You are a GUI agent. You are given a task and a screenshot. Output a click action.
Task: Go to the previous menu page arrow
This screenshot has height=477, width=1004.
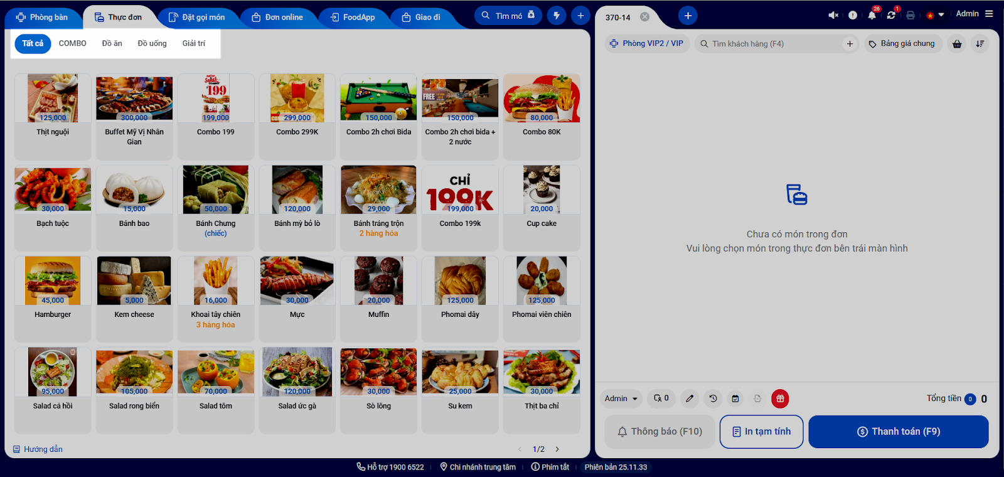[x=520, y=449]
